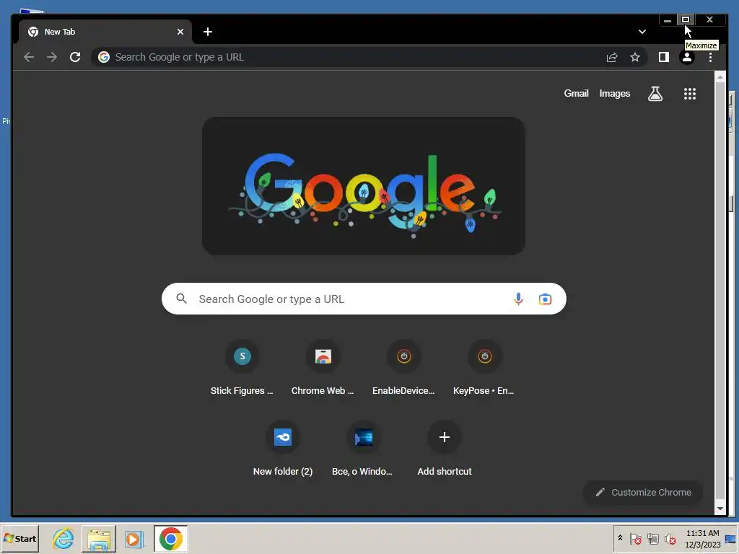Open the Start menu
This screenshot has width=739, height=554.
(19, 538)
